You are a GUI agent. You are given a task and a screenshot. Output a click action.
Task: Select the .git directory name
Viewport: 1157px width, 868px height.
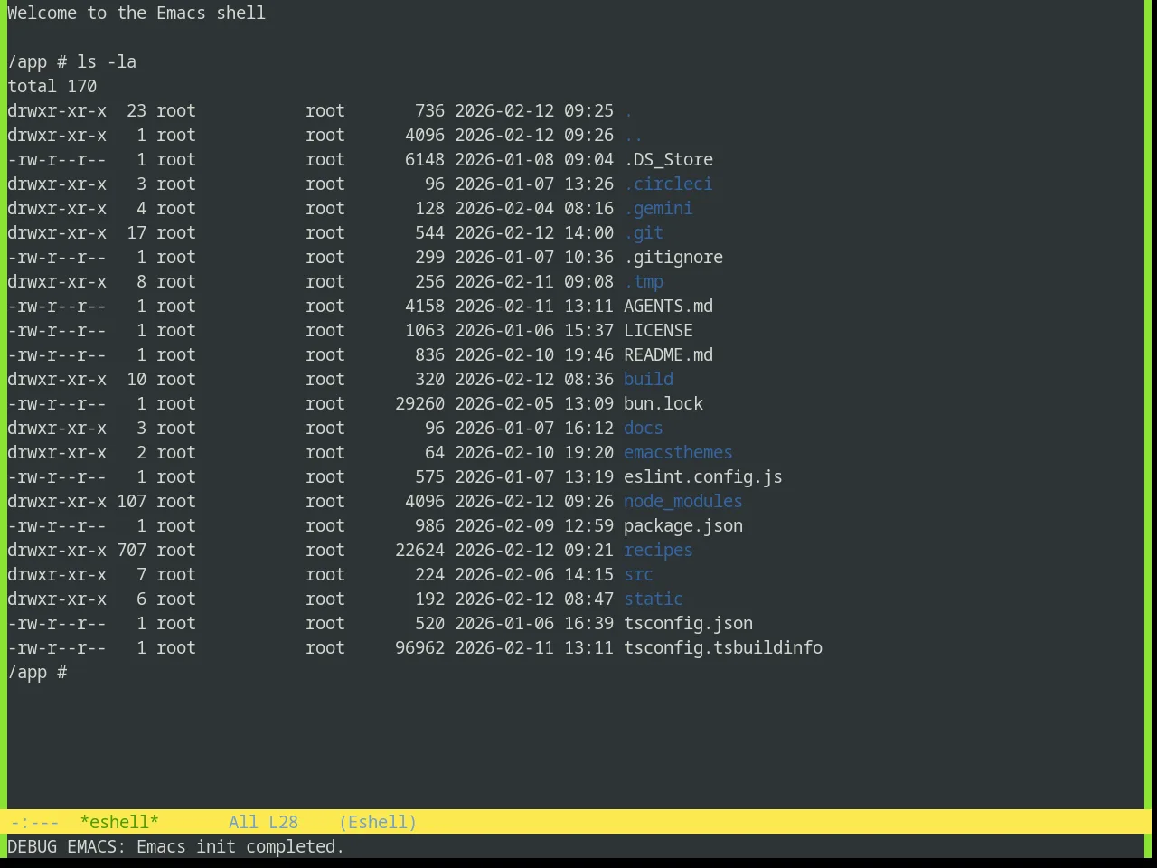644,233
